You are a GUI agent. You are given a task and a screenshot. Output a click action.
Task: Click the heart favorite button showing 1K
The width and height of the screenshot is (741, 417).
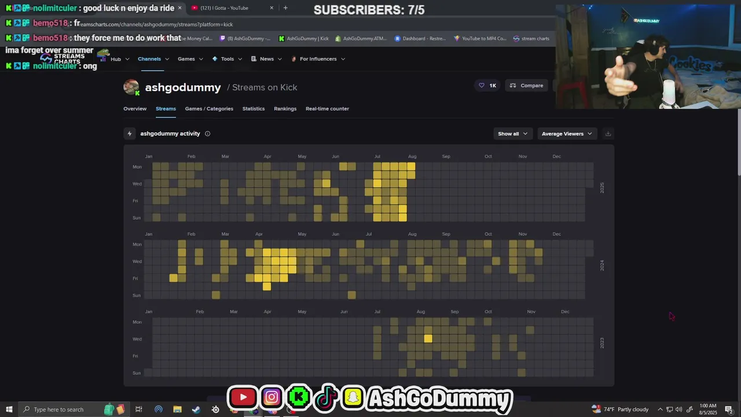(x=487, y=86)
